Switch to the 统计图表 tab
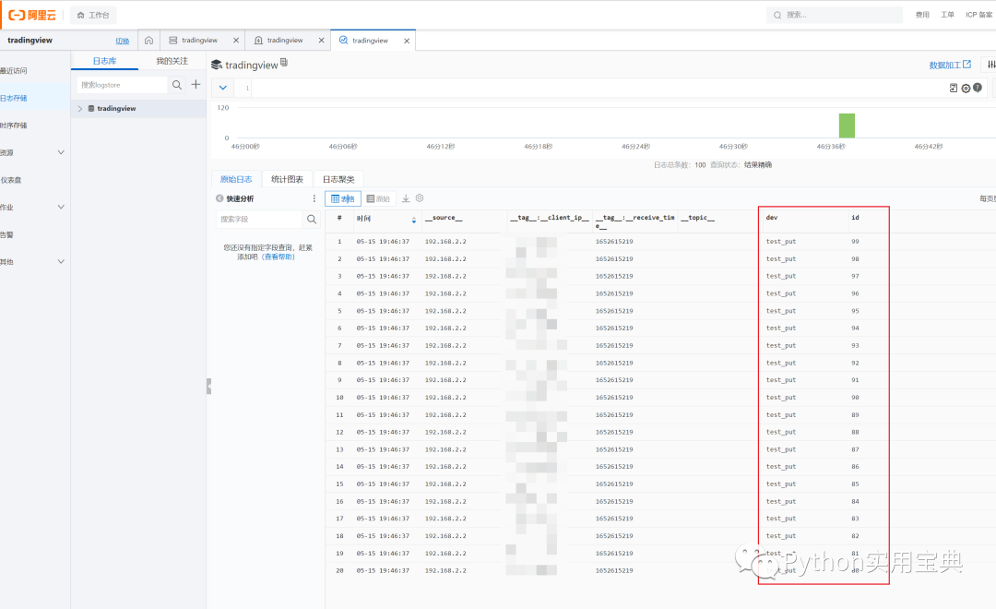This screenshot has height=609, width=996. 287,179
